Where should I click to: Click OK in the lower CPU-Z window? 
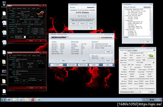click(x=41, y=88)
